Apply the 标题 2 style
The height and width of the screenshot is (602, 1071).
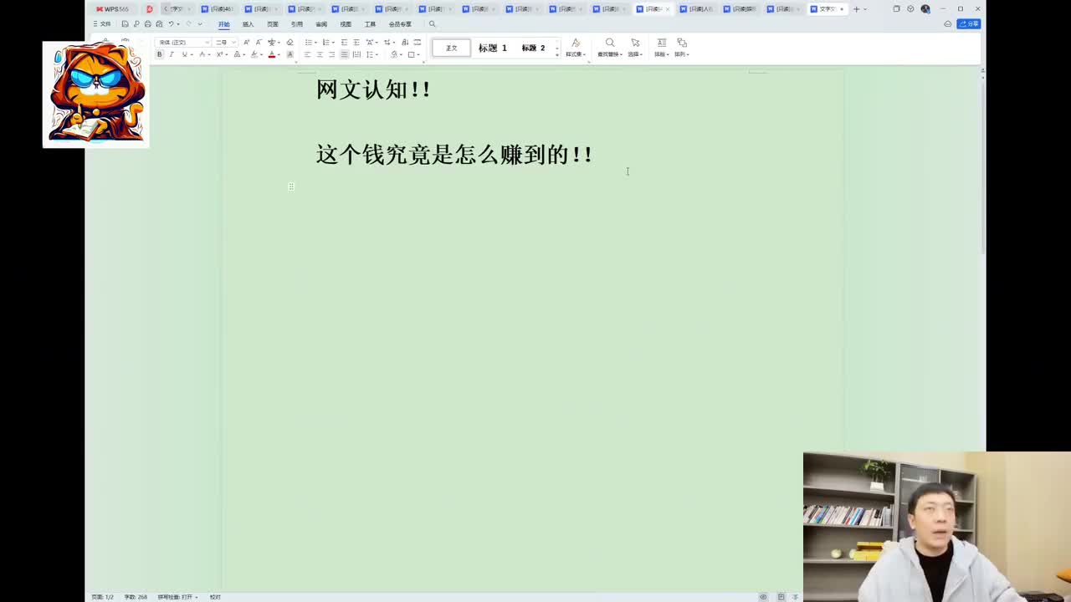click(x=533, y=48)
